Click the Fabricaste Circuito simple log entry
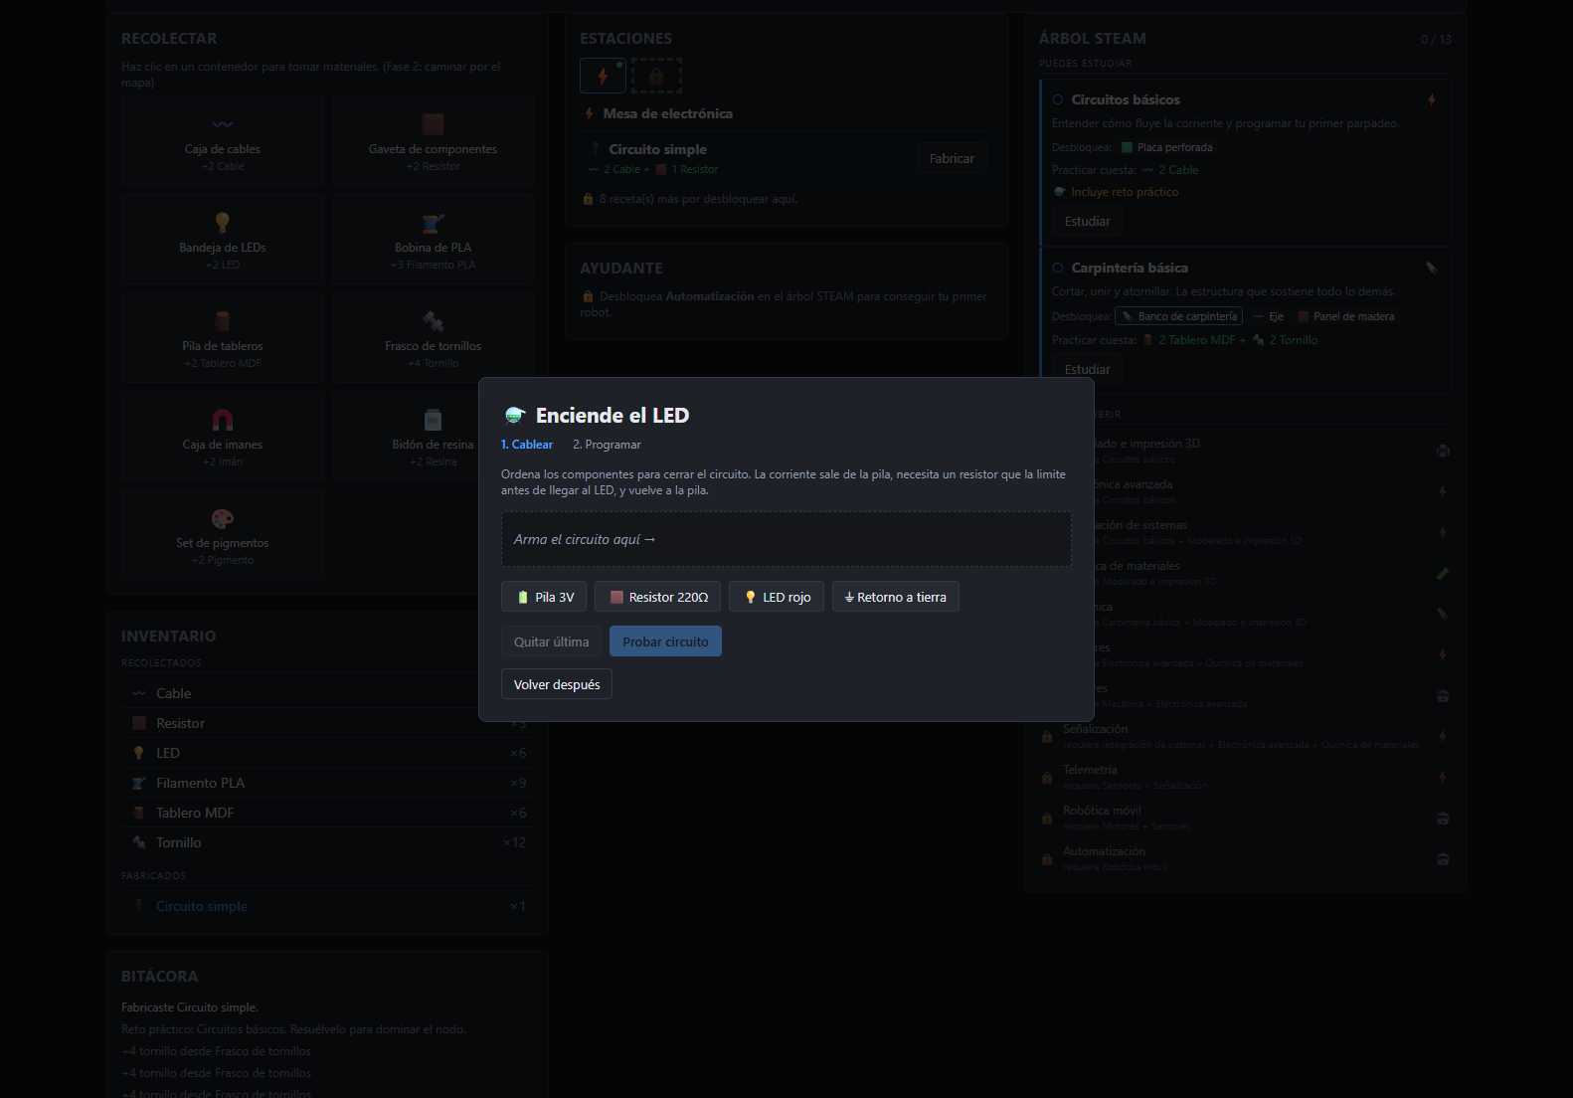 (190, 1007)
